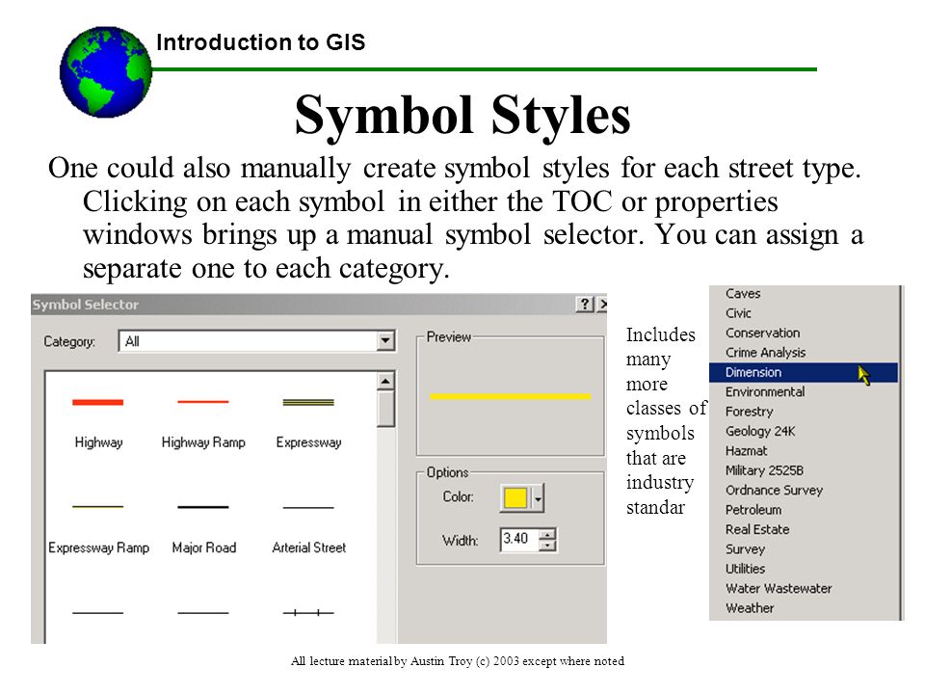Open the Color dropdown arrow

coord(538,498)
